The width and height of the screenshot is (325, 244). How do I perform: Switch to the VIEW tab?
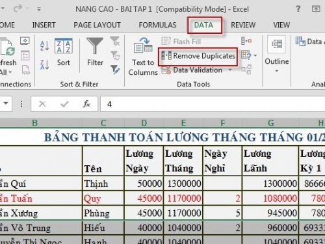coord(281,25)
